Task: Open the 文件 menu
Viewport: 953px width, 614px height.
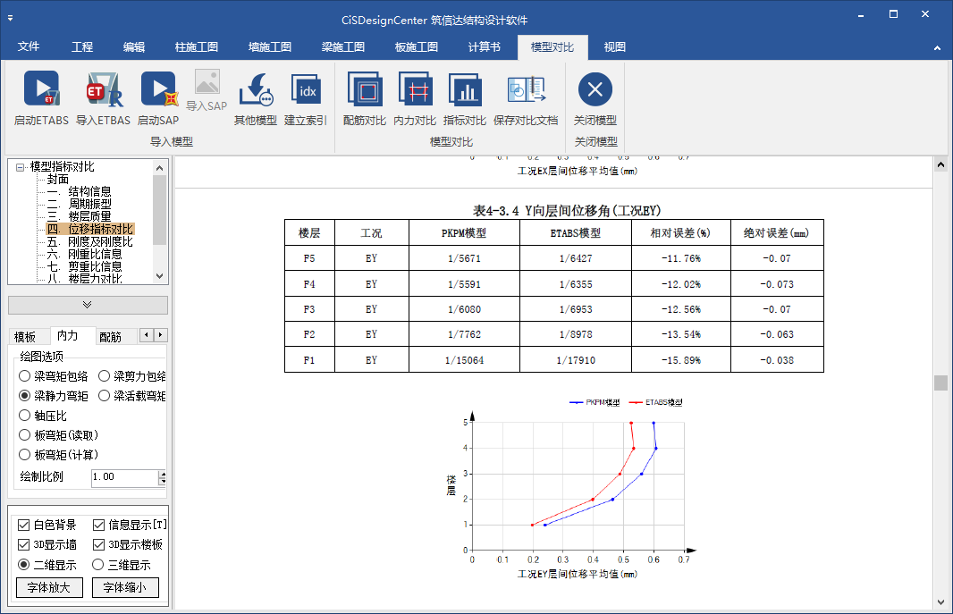Action: tap(29, 46)
